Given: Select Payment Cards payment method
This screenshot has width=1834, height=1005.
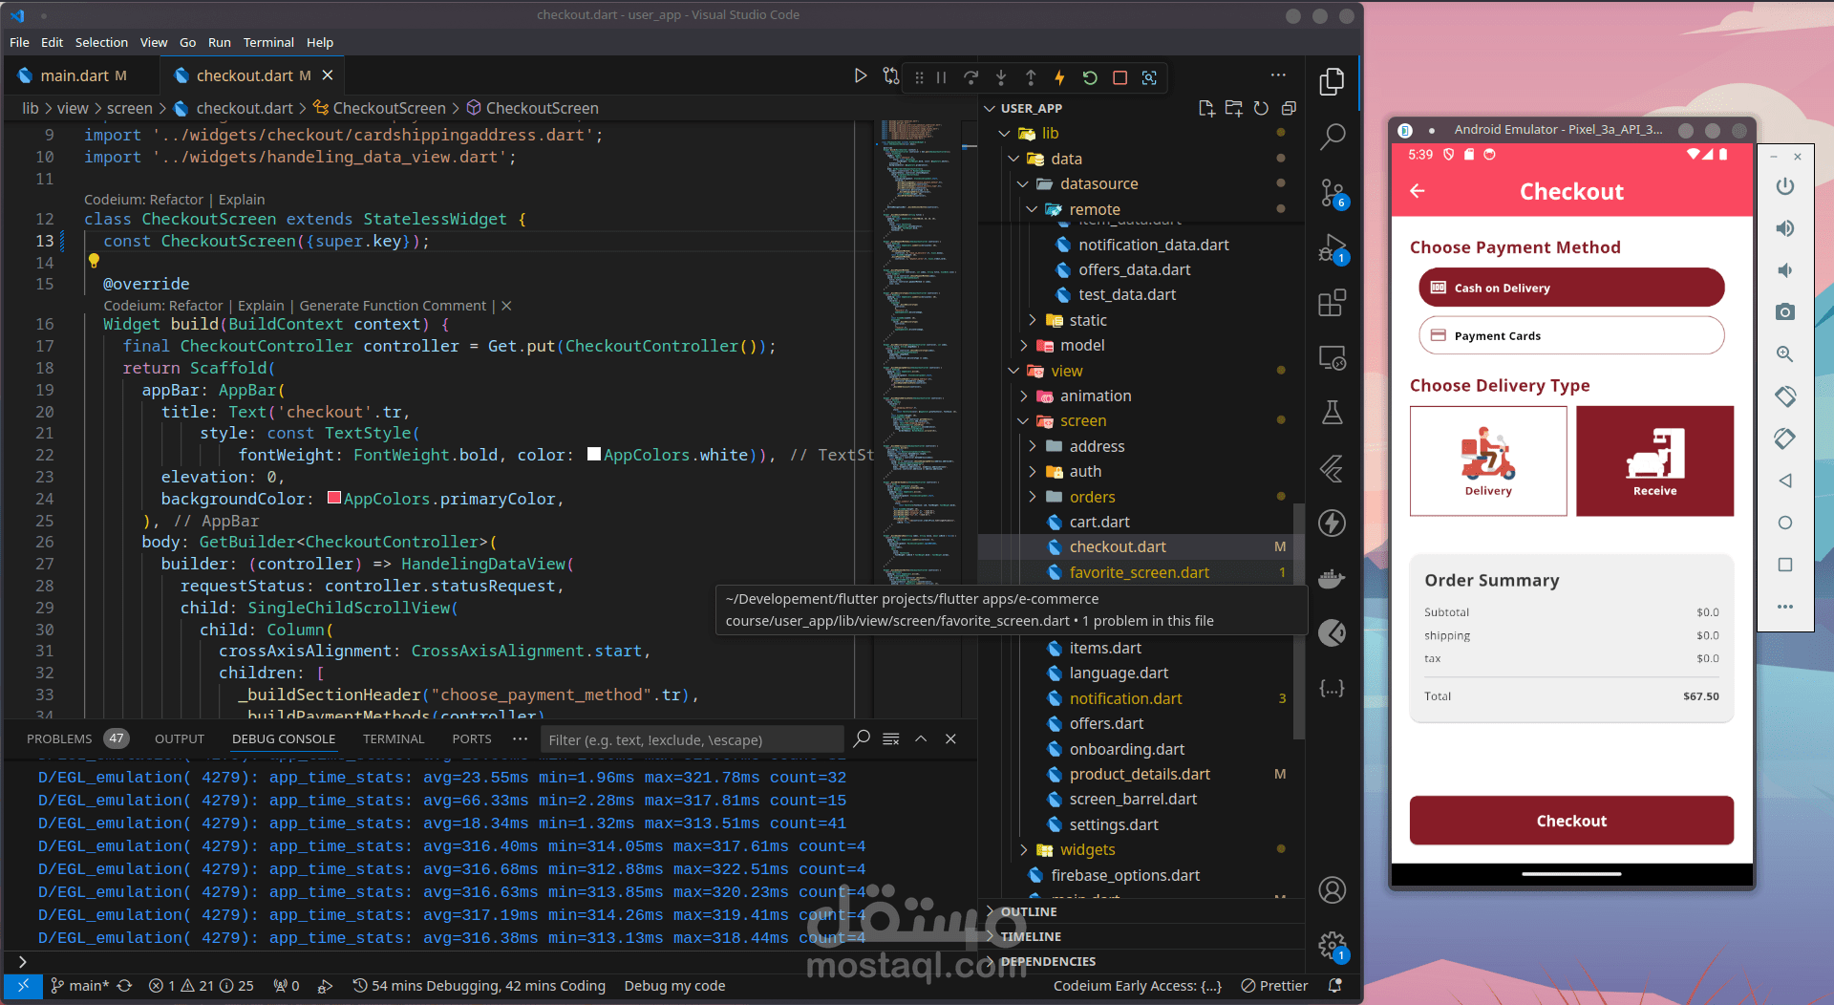Looking at the screenshot, I should click(1571, 335).
